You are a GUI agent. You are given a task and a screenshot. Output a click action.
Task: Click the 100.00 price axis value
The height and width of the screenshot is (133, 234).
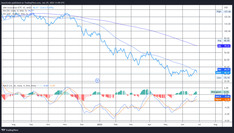tap(227, 31)
